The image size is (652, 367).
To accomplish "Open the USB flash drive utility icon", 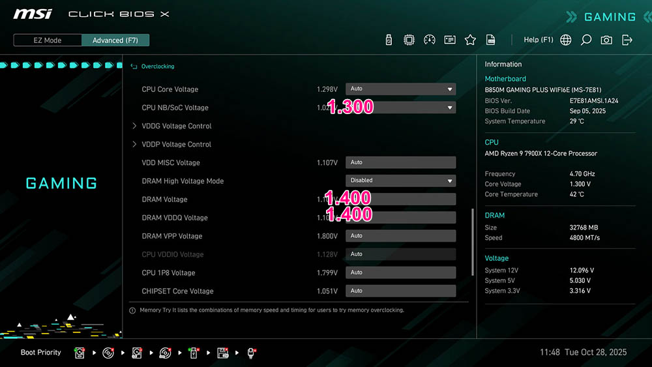I will [389, 40].
